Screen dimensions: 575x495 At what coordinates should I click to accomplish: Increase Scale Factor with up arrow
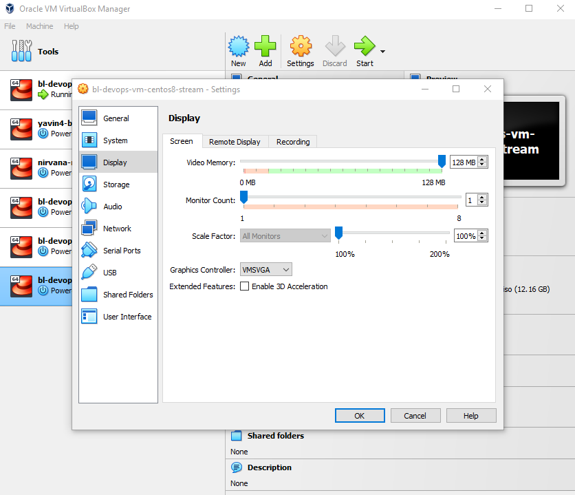click(x=482, y=233)
